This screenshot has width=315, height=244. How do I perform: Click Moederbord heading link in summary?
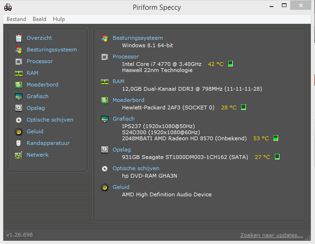[x=129, y=100]
